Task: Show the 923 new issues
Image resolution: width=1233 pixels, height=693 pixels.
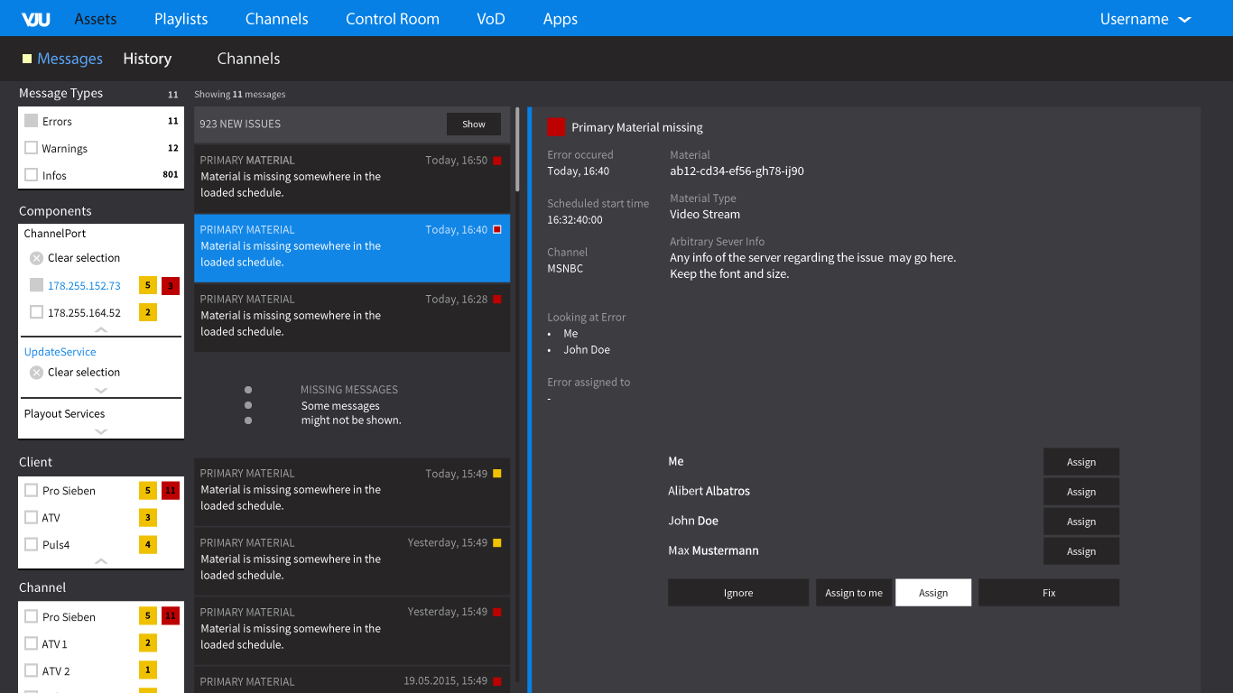Action: tap(473, 125)
